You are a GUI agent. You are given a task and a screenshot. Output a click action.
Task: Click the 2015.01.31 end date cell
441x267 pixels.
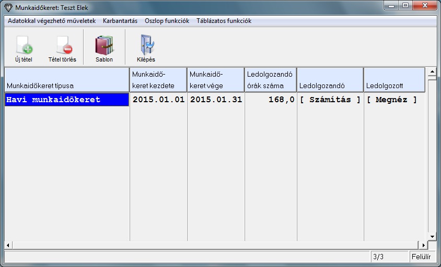216,100
